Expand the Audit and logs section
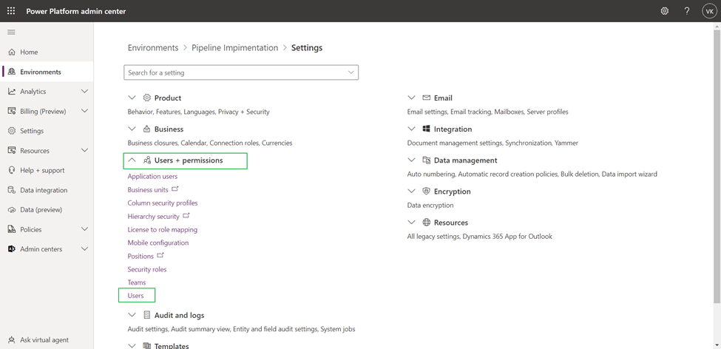The height and width of the screenshot is (349, 721). pyautogui.click(x=132, y=316)
